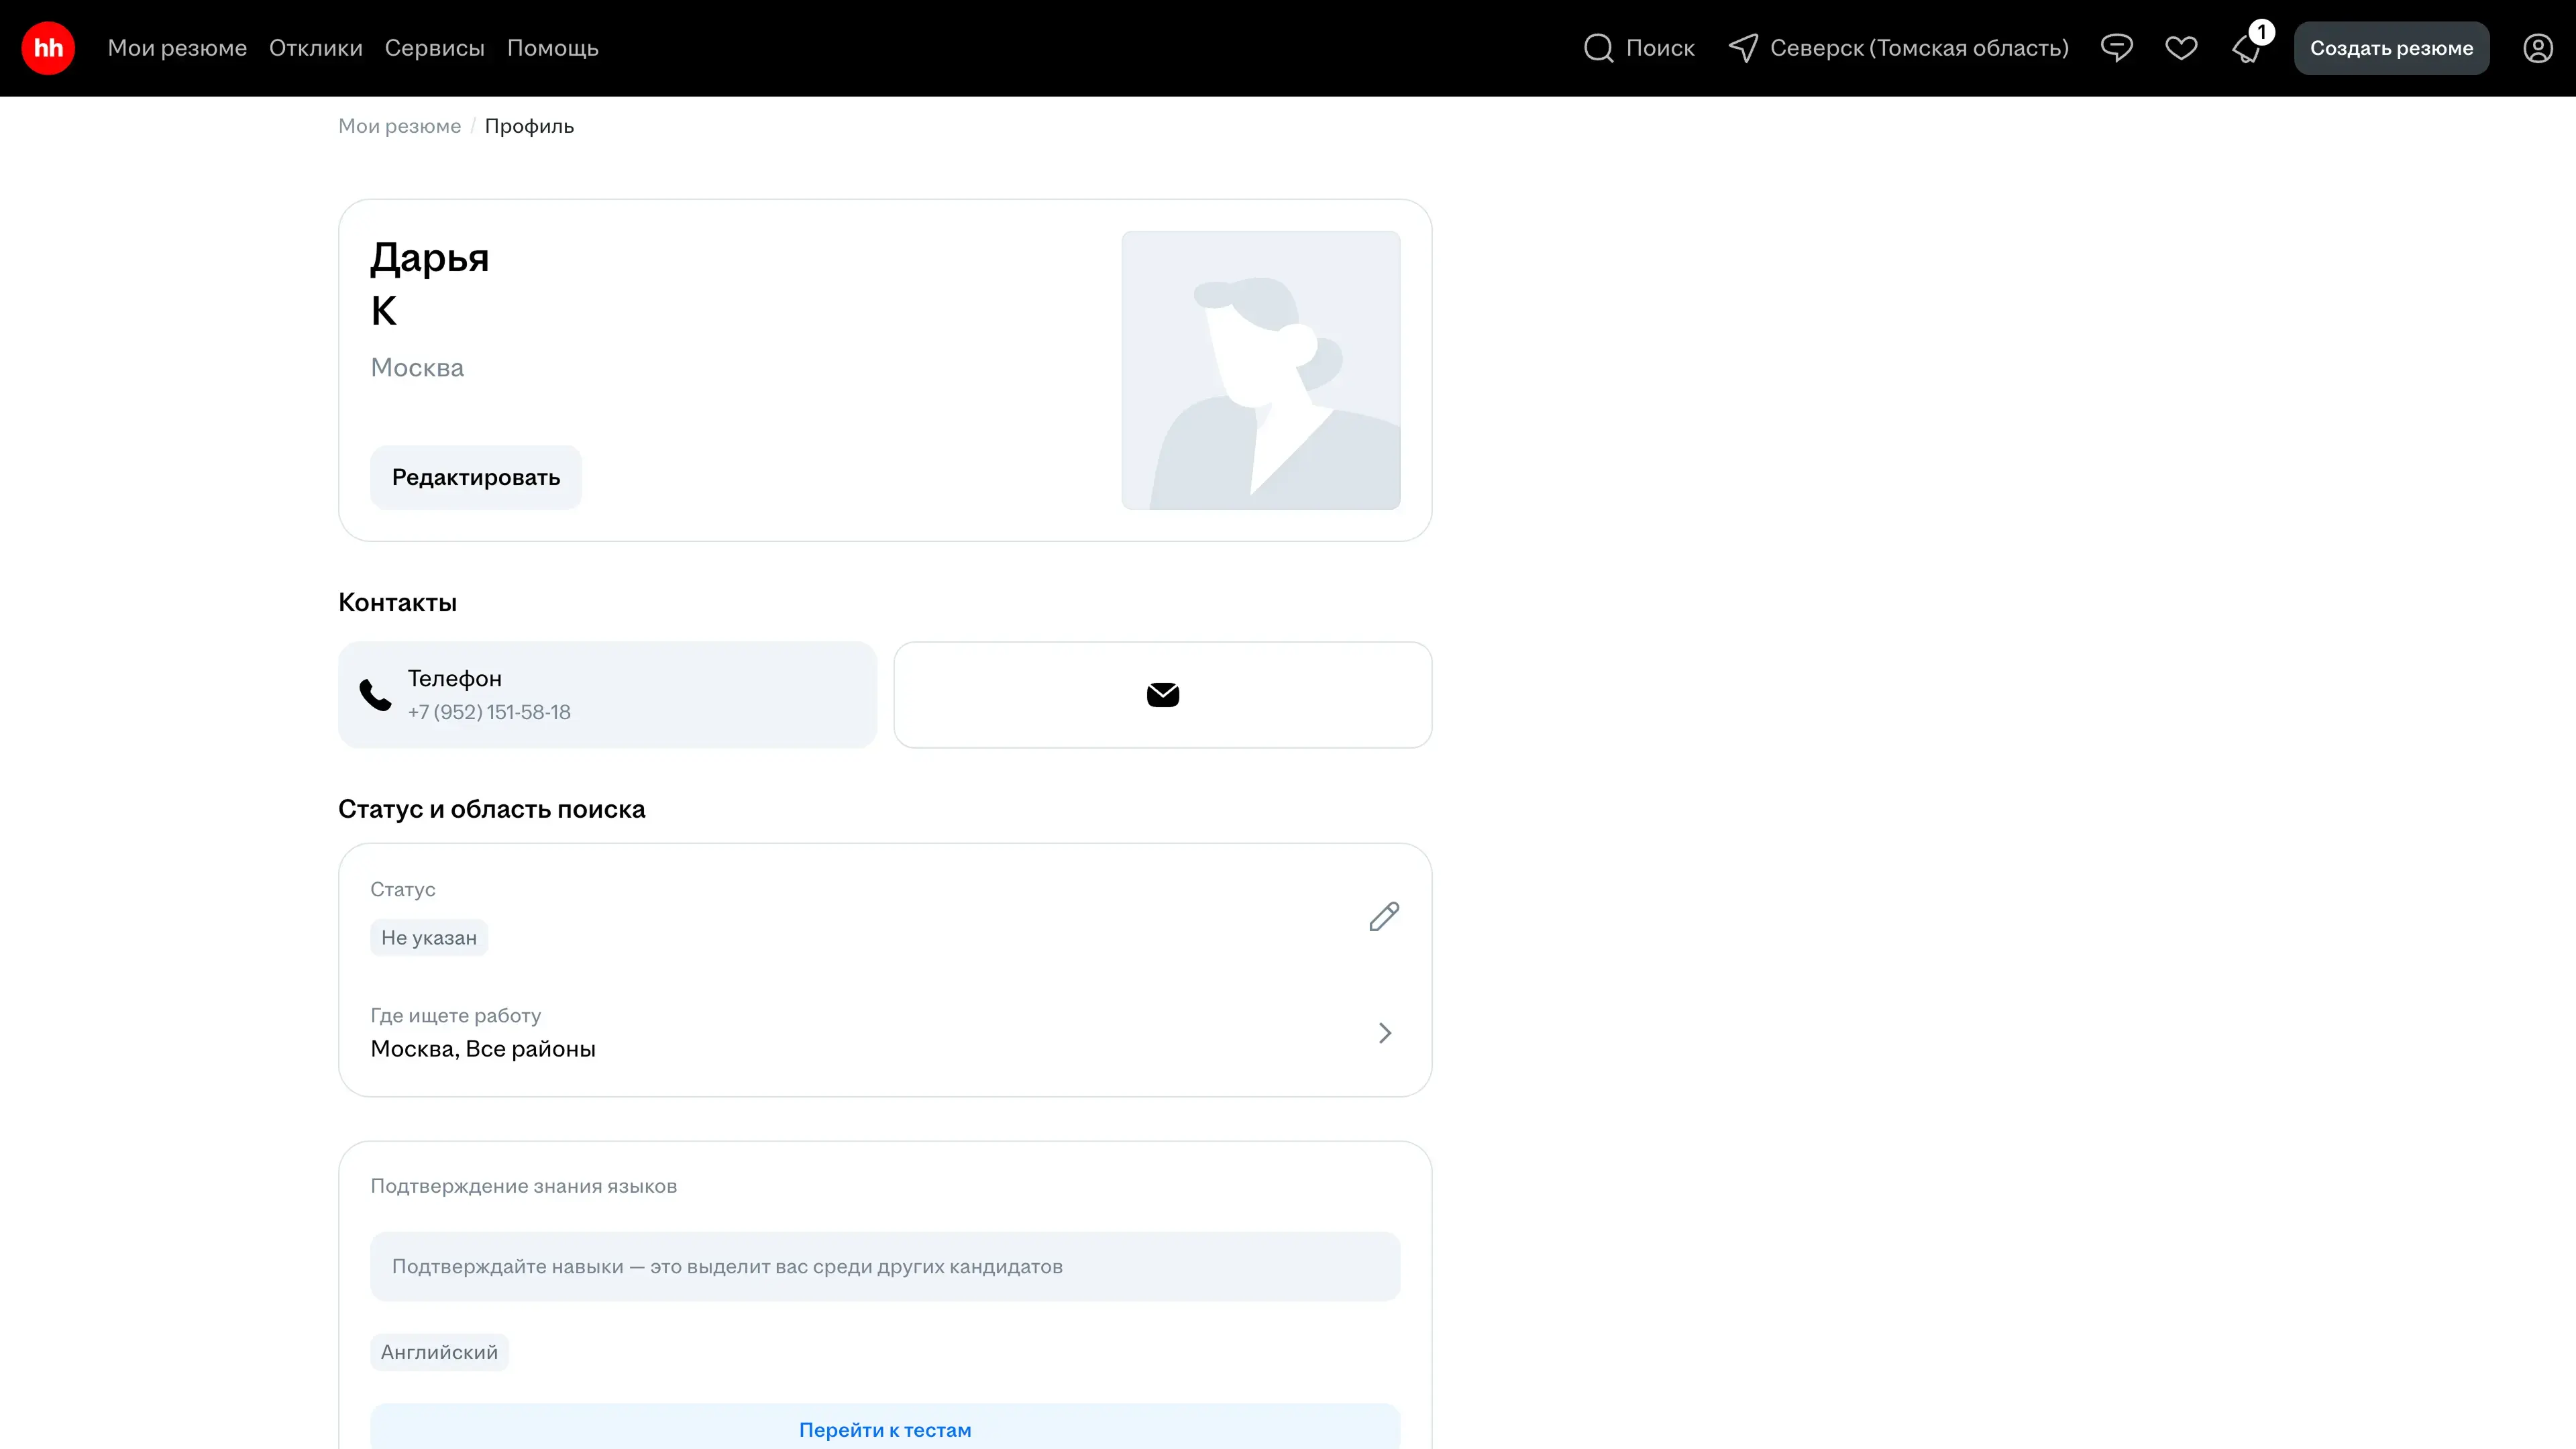2576x1449 pixels.
Task: Open notifications bell icon
Action: (2246, 50)
